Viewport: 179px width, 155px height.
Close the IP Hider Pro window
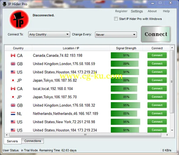point(171,3)
